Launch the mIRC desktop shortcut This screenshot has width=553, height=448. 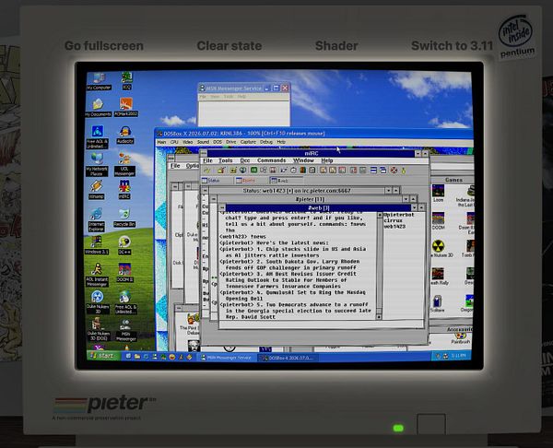[124, 190]
